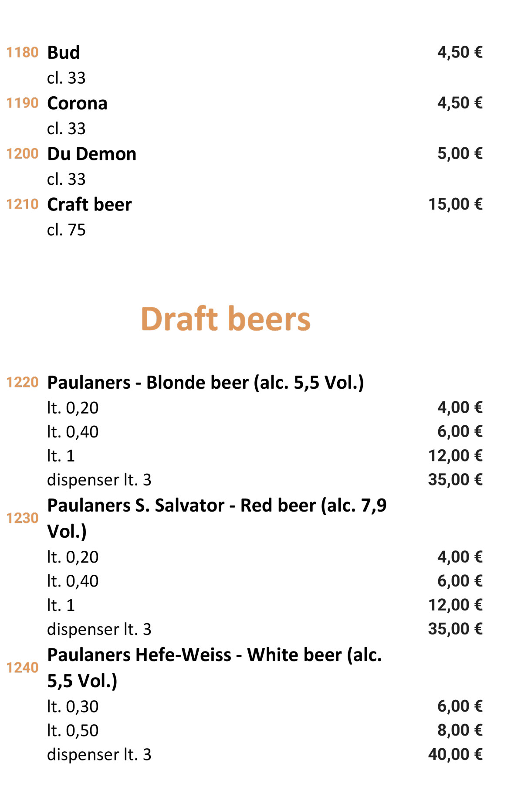Select Paulaners S. Salvator Red beer title
Viewport: 528px width, 804px height.
click(217, 518)
